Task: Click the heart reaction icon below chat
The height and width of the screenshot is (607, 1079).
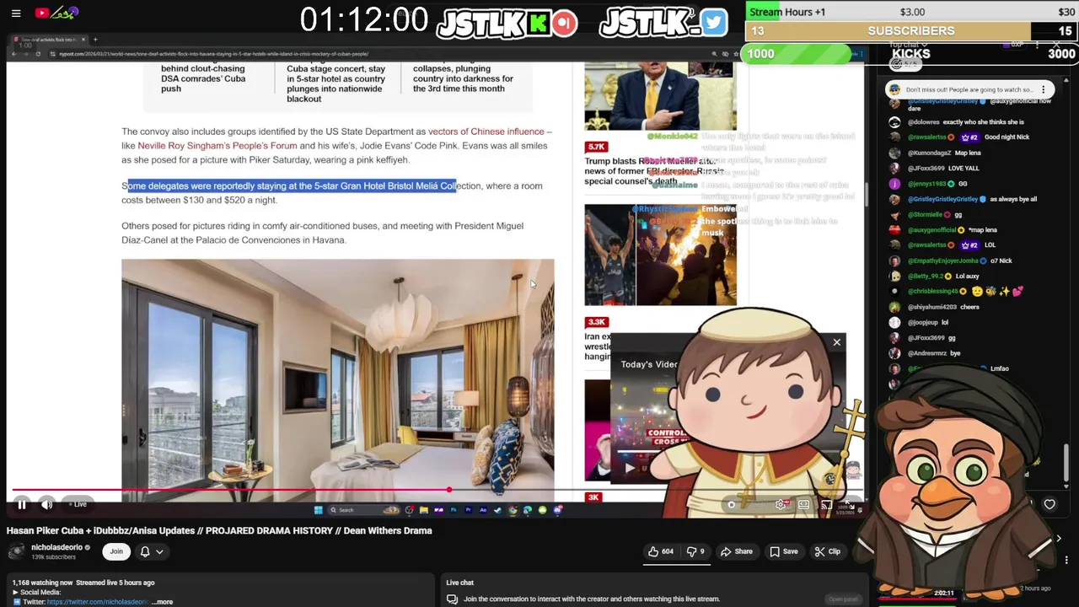Action: point(1049,504)
